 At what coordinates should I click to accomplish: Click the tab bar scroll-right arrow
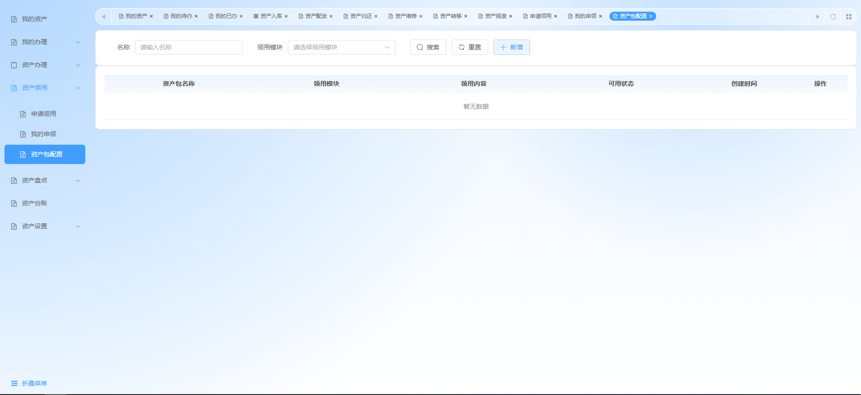[818, 17]
